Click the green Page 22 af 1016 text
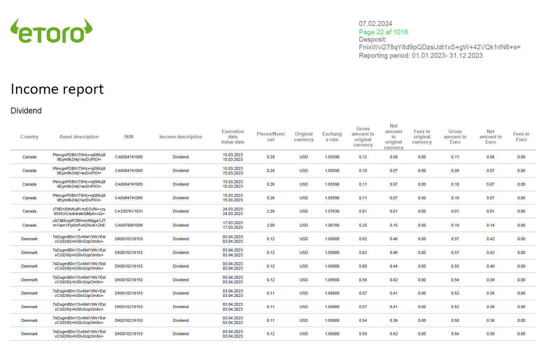This screenshot has height=347, width=545. click(383, 32)
